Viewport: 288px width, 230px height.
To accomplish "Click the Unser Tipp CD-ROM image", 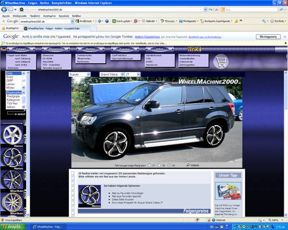I will (228, 191).
